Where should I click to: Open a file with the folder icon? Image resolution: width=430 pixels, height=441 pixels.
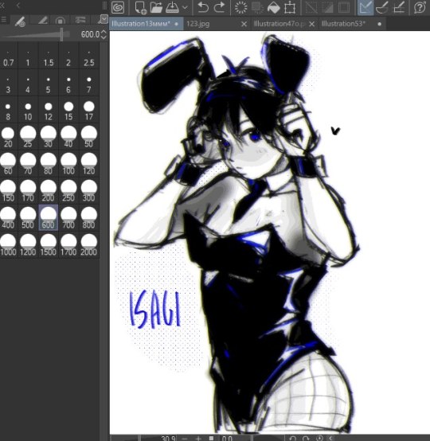(156, 7)
